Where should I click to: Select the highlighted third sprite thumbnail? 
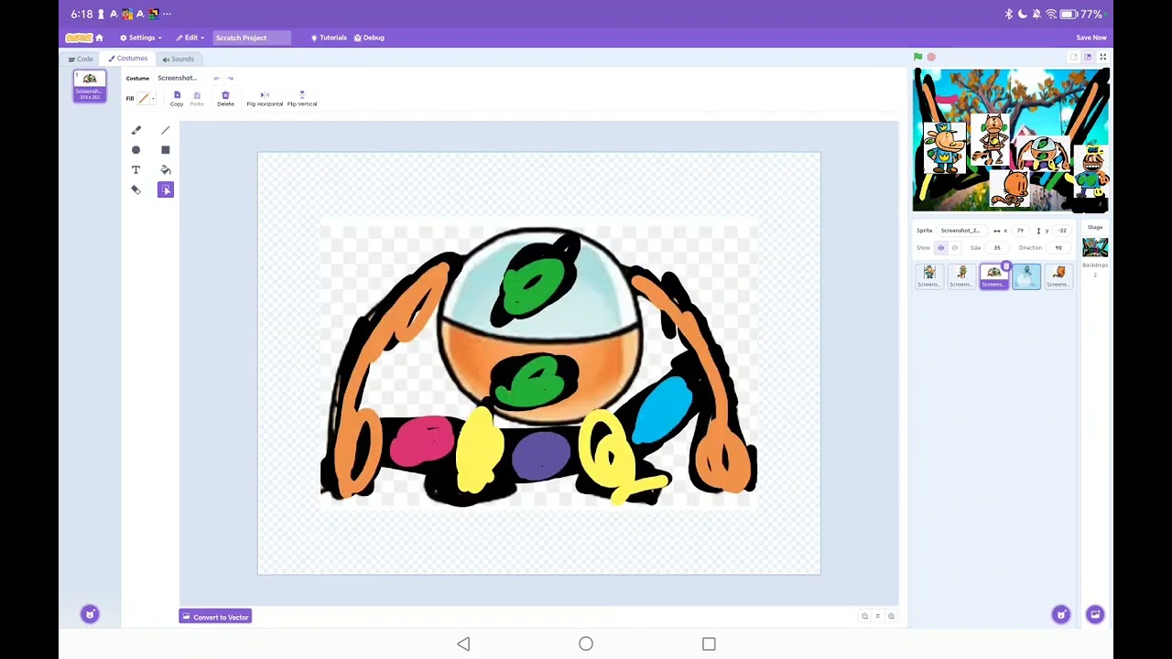tap(993, 276)
